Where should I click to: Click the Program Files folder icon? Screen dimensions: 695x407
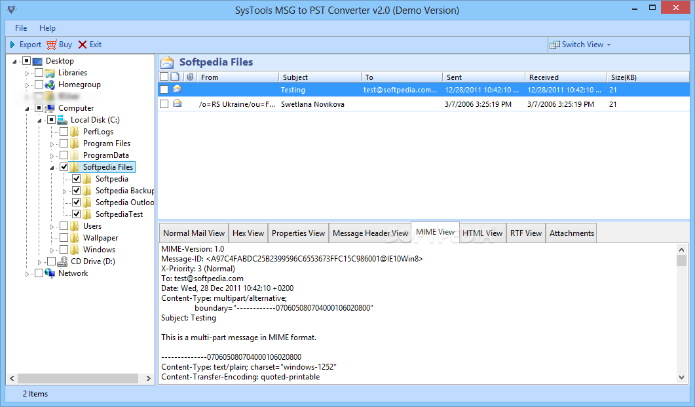coord(75,144)
